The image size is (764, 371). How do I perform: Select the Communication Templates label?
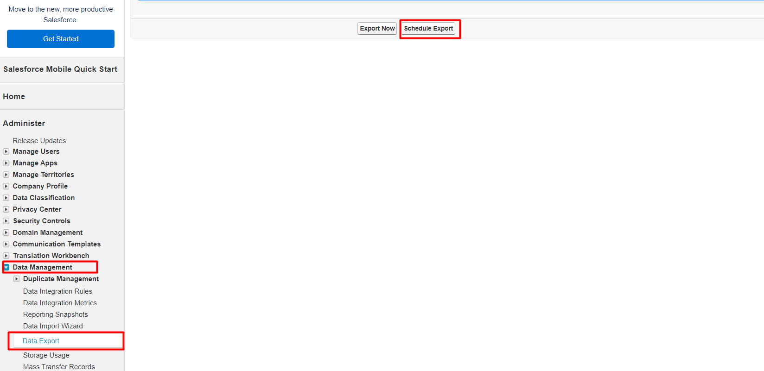(57, 244)
